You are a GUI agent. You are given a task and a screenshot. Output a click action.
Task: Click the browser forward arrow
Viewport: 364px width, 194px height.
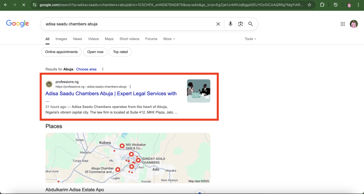[15, 5]
